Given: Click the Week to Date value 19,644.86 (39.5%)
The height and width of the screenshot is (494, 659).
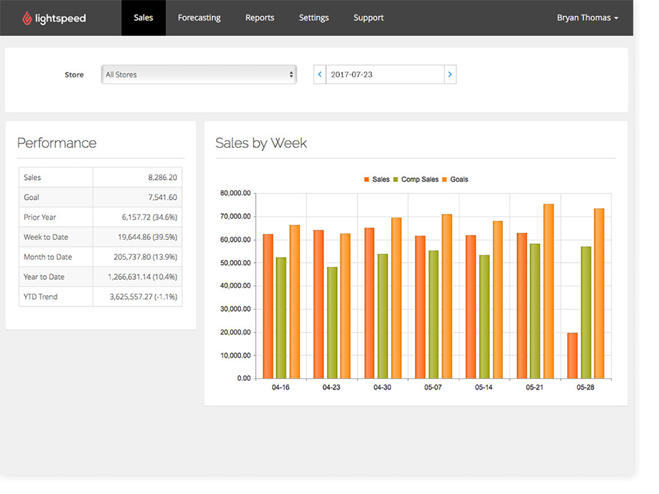Looking at the screenshot, I should pyautogui.click(x=147, y=237).
